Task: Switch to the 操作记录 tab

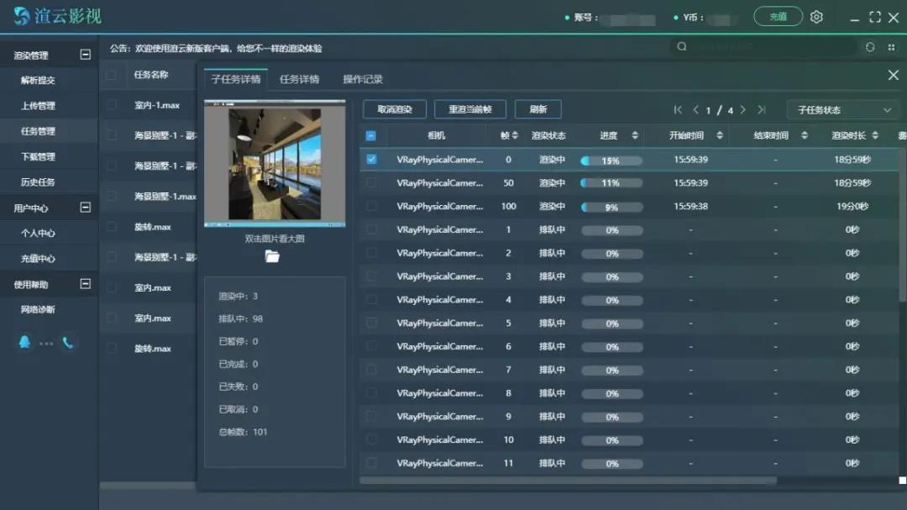Action: coord(363,79)
